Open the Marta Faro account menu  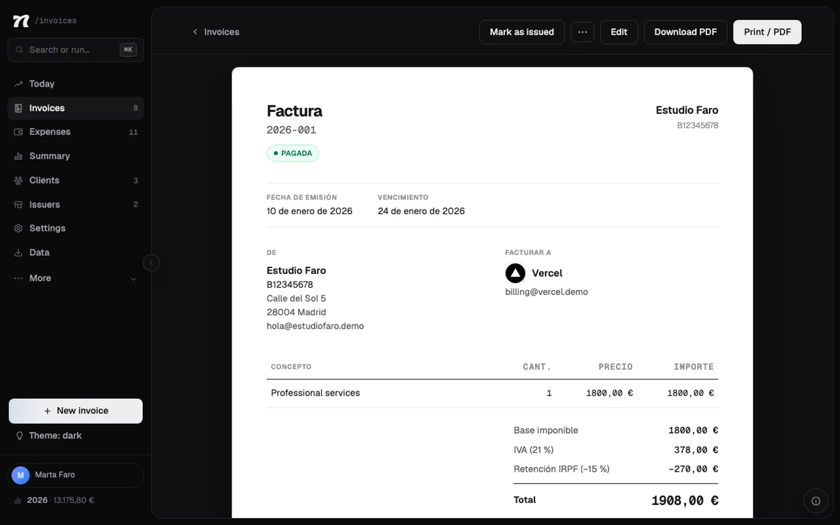(x=76, y=475)
